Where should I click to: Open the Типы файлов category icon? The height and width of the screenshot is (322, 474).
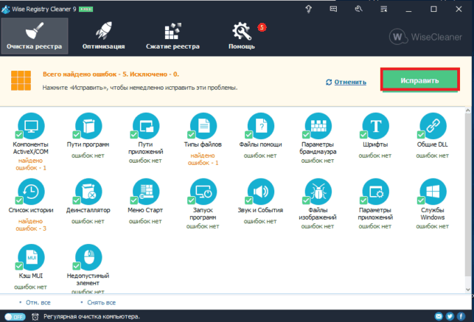pos(203,126)
